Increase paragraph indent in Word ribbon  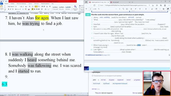tap(44, 7)
